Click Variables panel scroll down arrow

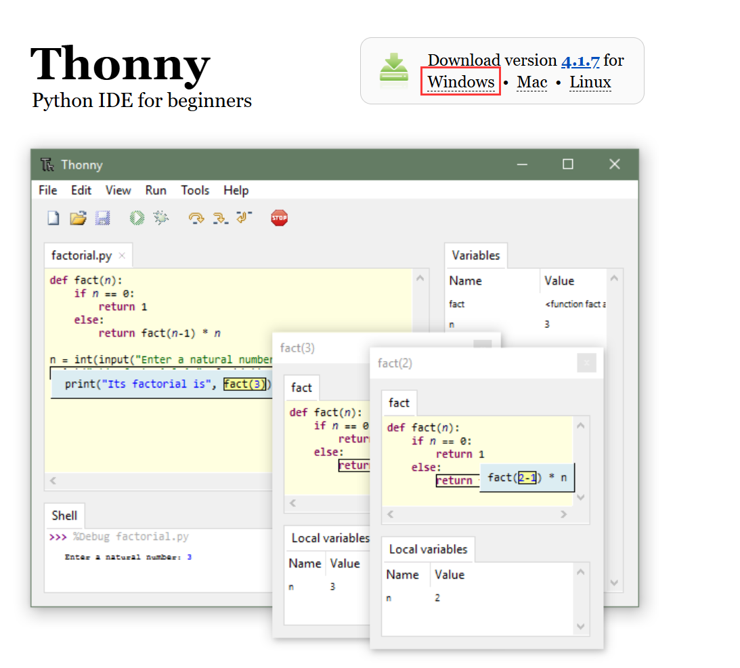pyautogui.click(x=614, y=583)
